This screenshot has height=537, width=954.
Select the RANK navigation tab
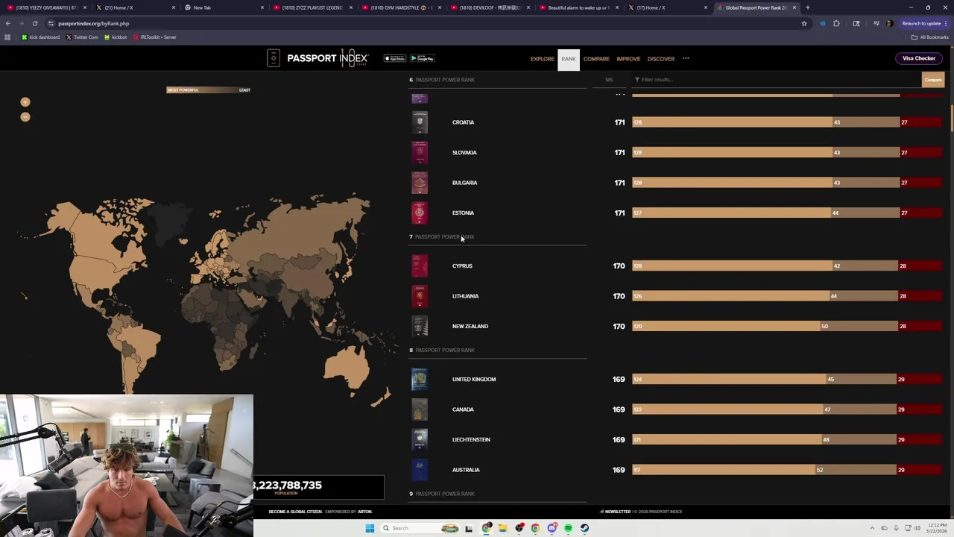pos(569,59)
